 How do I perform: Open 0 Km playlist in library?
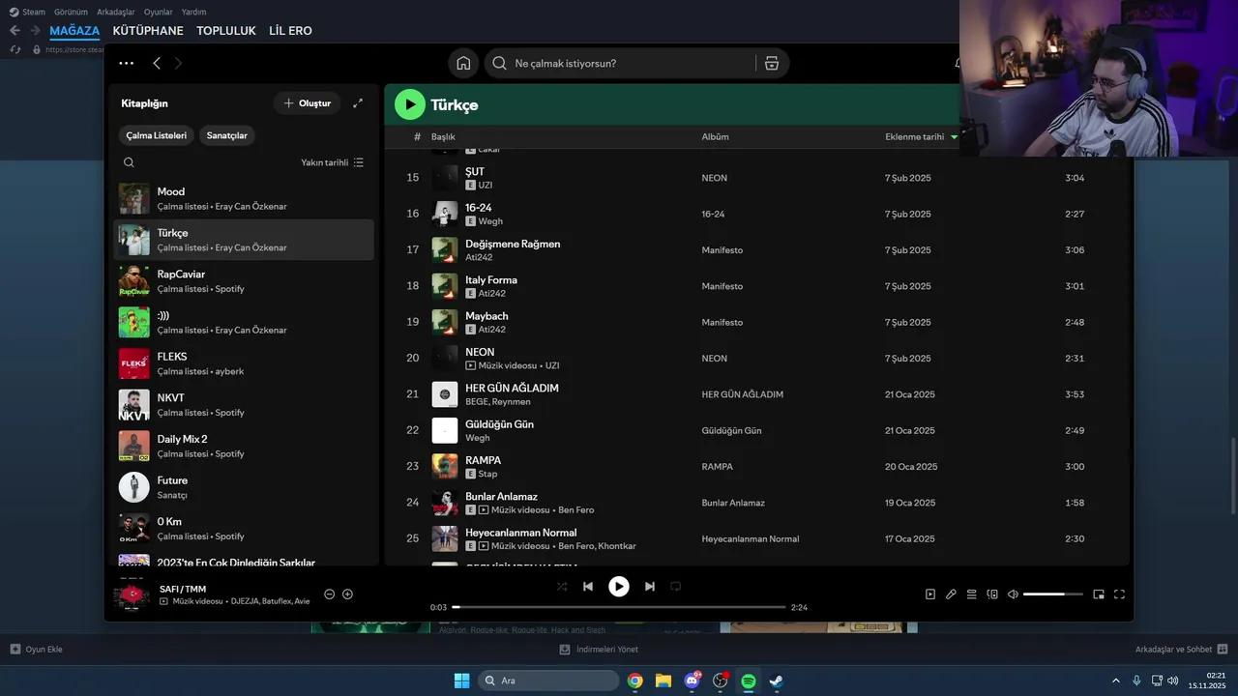click(244, 528)
